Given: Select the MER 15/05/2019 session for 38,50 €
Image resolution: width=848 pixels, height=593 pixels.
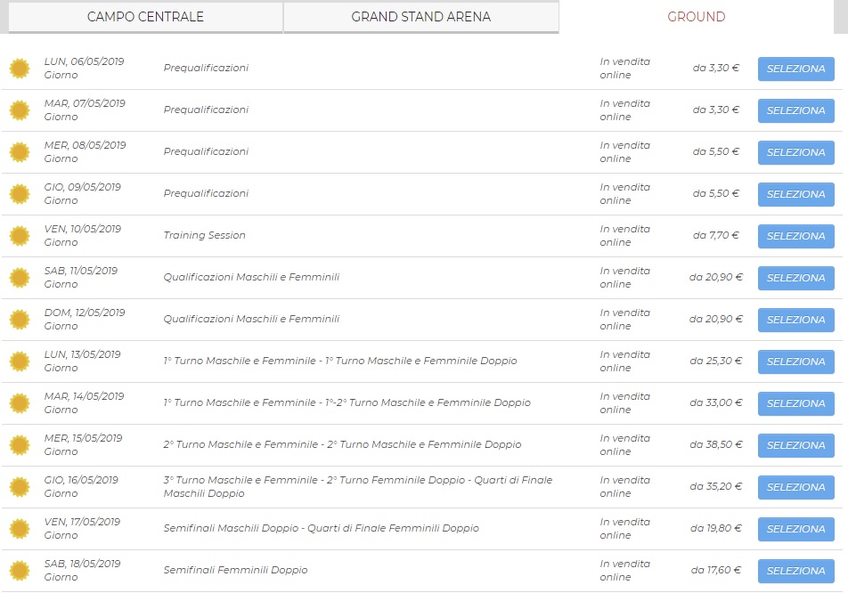Looking at the screenshot, I should point(795,445).
